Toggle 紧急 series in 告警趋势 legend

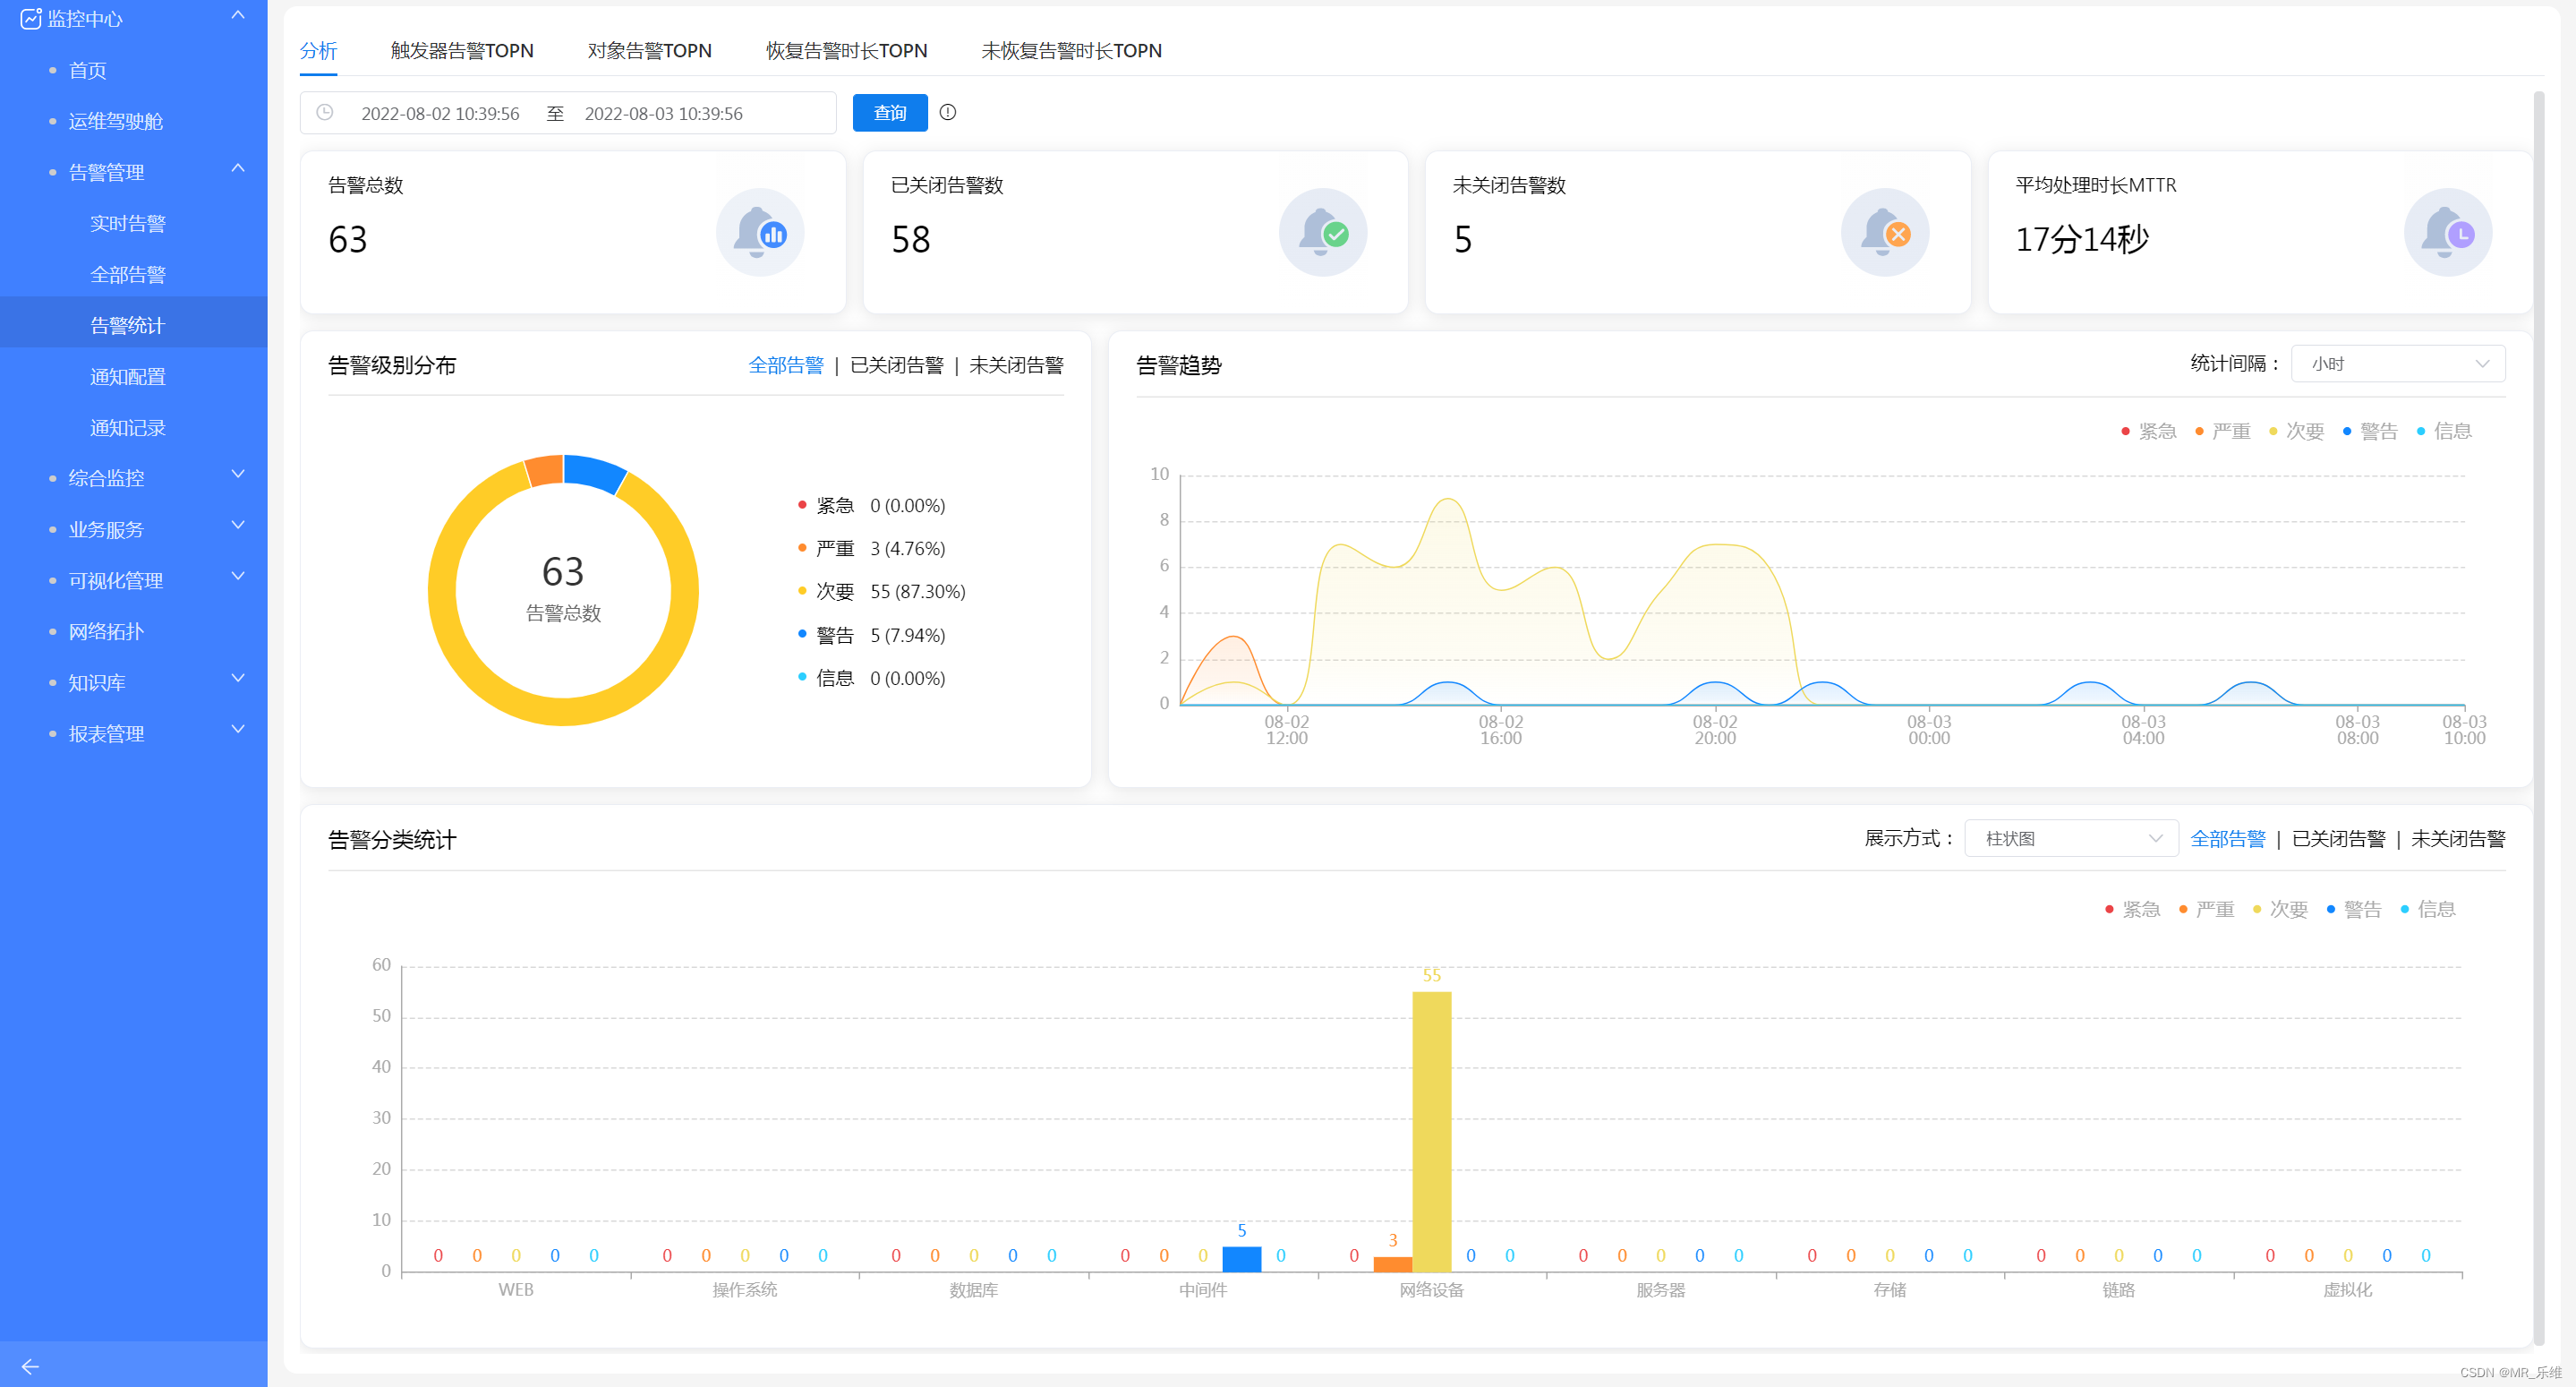(x=2148, y=432)
